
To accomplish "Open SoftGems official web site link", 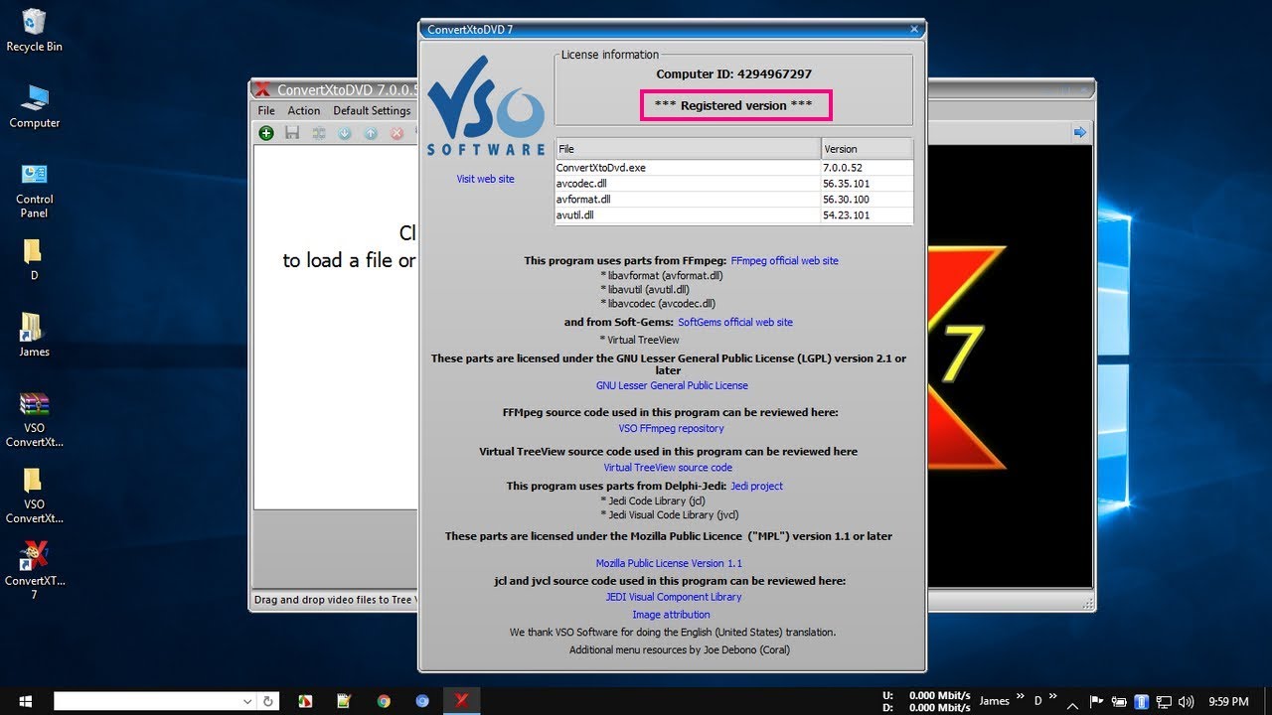I will pyautogui.click(x=735, y=322).
